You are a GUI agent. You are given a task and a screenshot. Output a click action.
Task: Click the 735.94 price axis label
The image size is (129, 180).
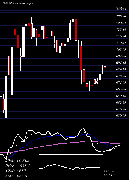click(x=121, y=16)
